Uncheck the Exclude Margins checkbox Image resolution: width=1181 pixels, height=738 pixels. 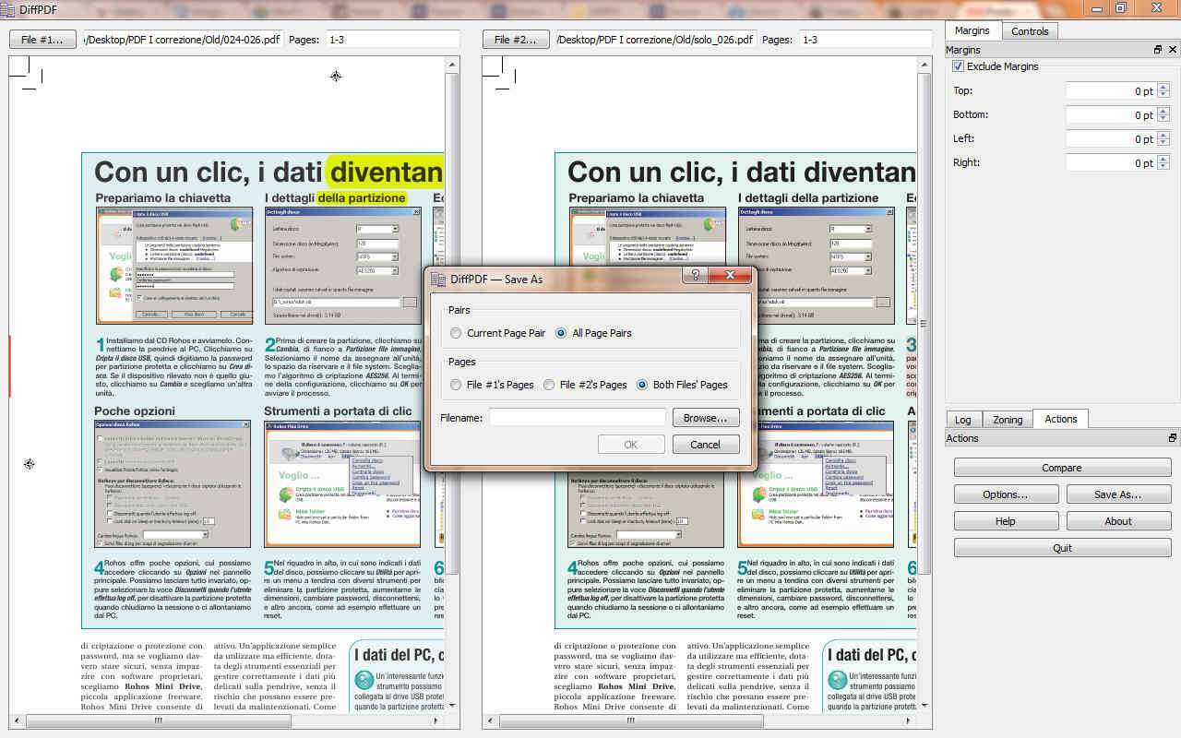point(959,66)
